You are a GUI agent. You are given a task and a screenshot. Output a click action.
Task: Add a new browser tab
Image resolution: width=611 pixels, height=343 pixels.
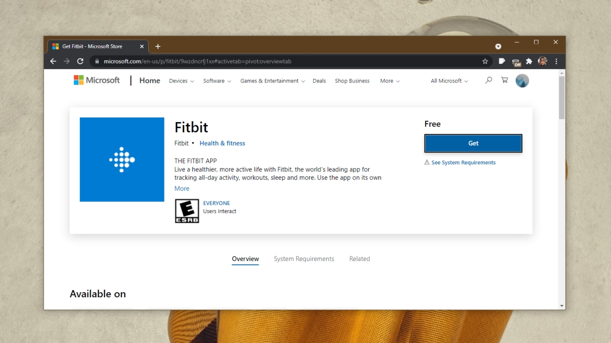(x=158, y=46)
